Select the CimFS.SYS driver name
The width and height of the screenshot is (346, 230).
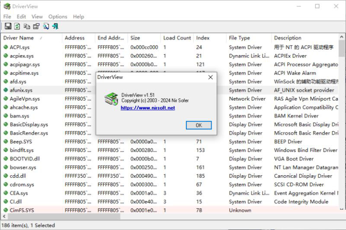22,210
